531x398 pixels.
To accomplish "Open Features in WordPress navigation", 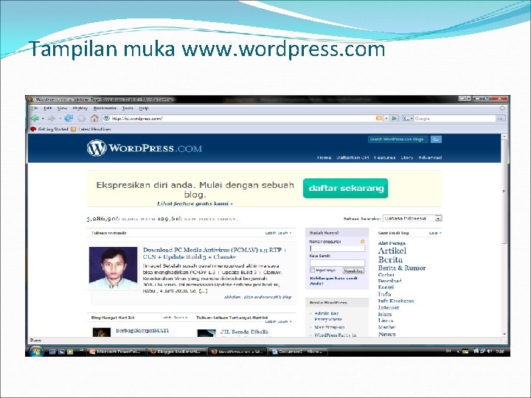I will (385, 158).
